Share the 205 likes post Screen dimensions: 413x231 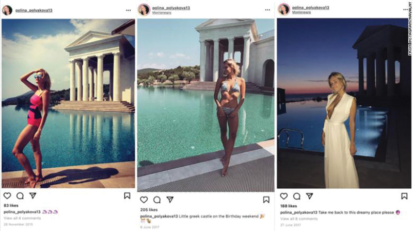170,200
